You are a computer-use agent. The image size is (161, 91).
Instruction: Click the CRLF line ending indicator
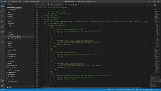(x=129, y=90)
